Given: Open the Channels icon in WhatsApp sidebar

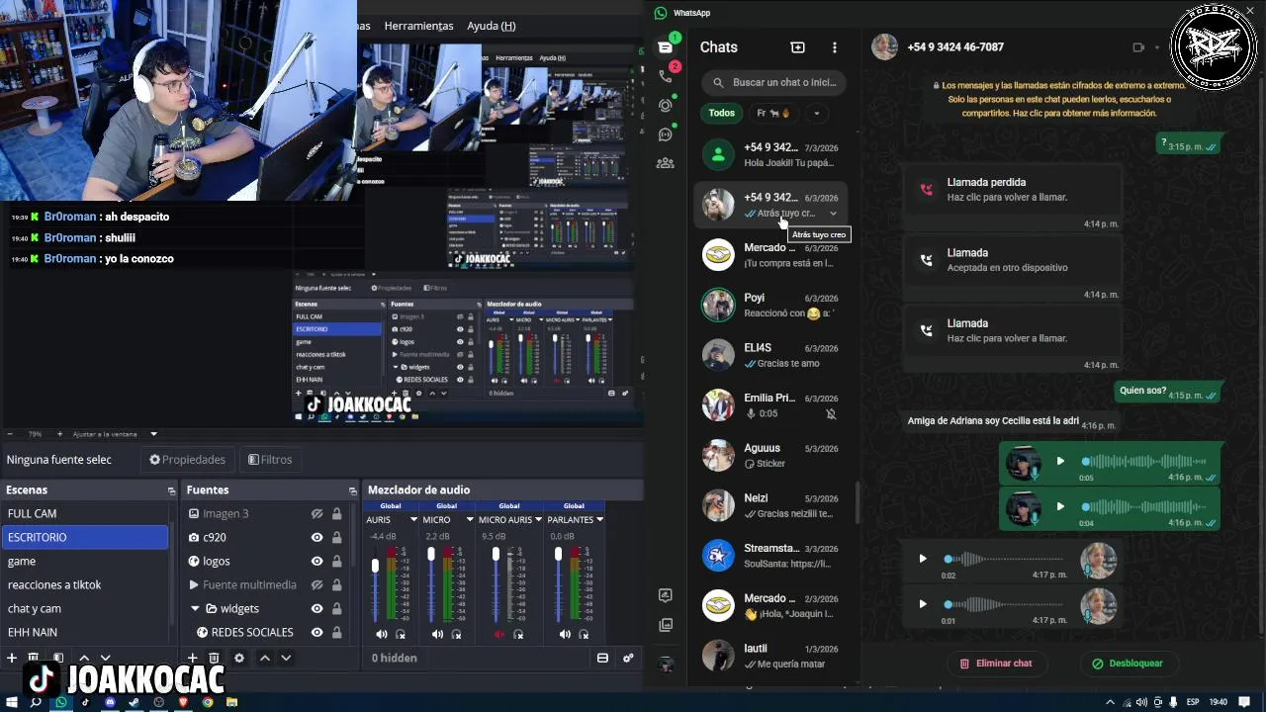Looking at the screenshot, I should coord(665,134).
